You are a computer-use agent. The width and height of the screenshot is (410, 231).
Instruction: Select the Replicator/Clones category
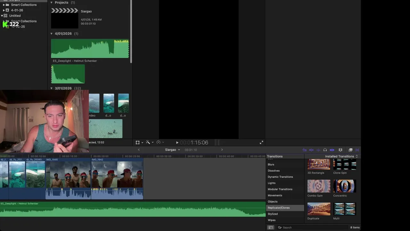(x=285, y=208)
